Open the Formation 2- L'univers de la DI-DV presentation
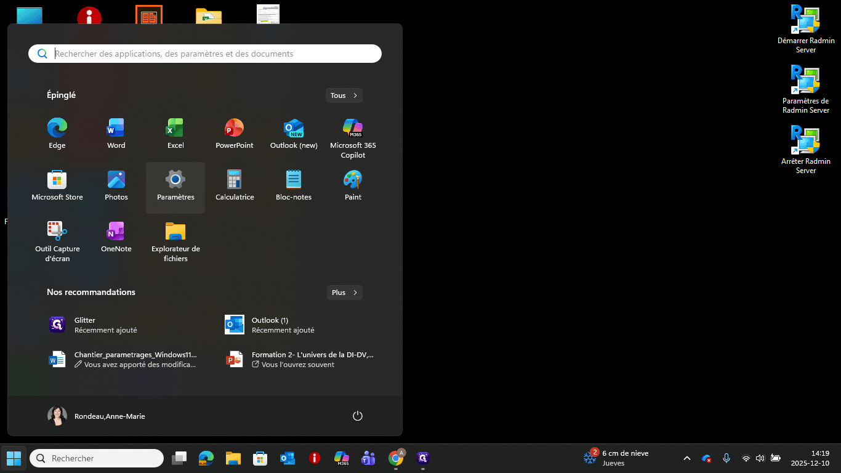This screenshot has height=473, width=841. pos(300,360)
